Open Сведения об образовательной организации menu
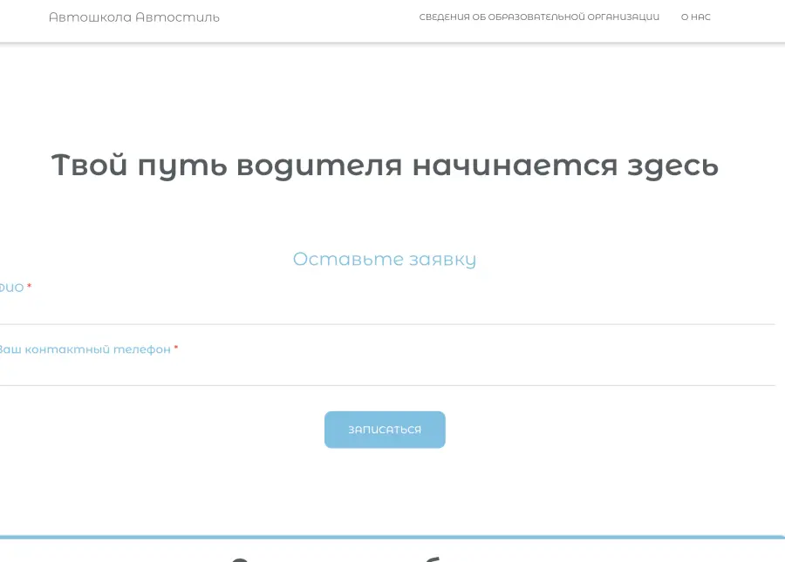 point(539,17)
